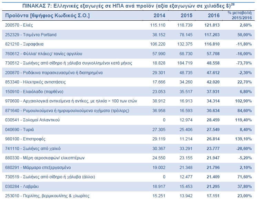Click the 2016 value '47.612' for Ροδάκινα
Viewport: 263px width, 199px height.
pyautogui.click(x=213, y=73)
